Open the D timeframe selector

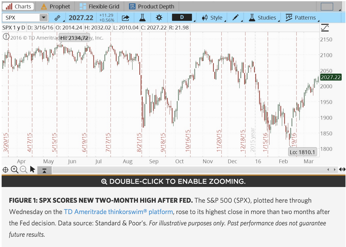point(182,18)
